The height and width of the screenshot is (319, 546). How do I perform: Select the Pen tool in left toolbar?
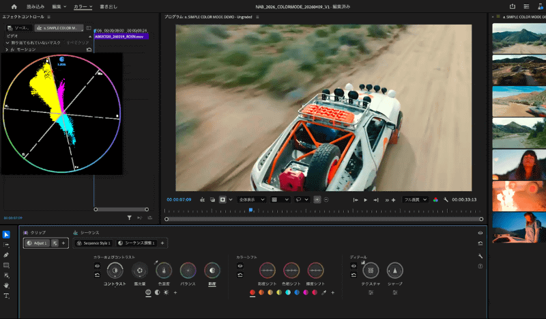coord(7,254)
